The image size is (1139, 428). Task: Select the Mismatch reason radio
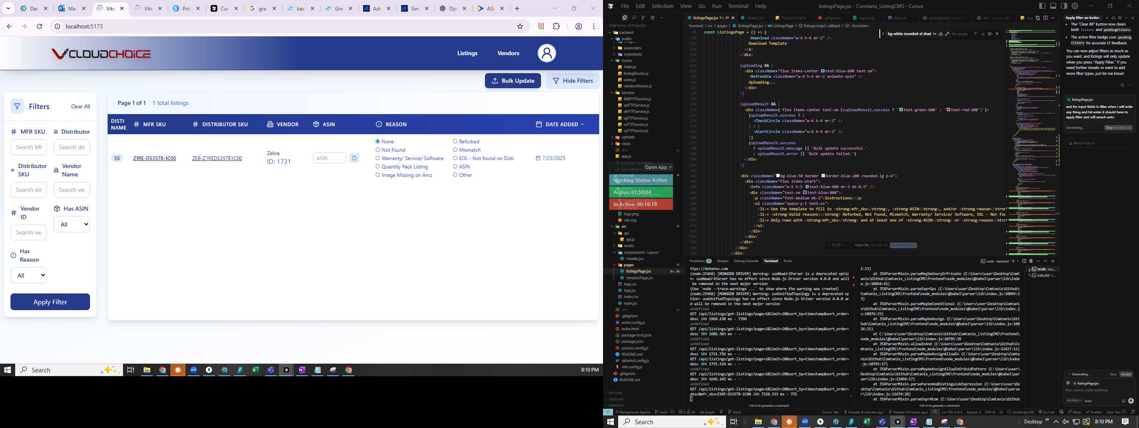tap(455, 150)
